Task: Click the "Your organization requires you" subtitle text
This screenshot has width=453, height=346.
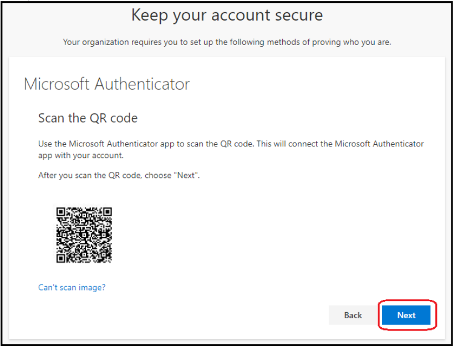Action: [227, 42]
